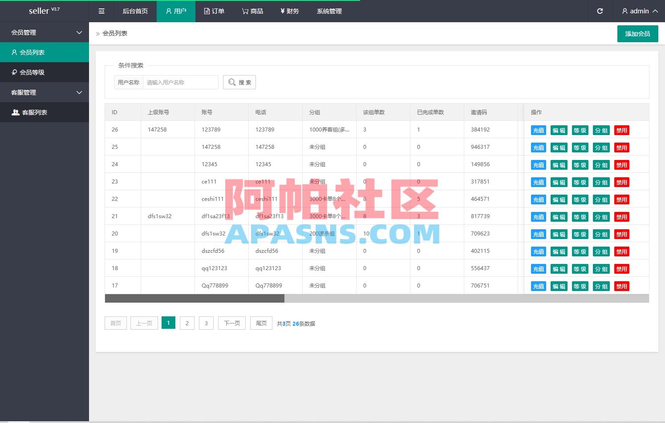Click the 用户名称 search input field
Screen dimensions: 665x423
coord(180,82)
